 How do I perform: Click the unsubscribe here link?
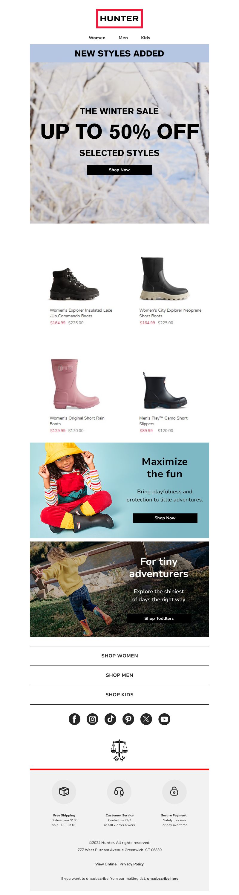pos(163,878)
